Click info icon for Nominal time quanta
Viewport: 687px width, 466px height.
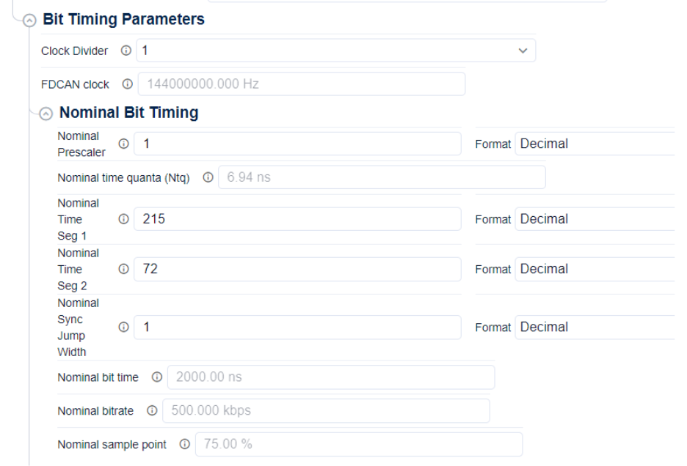click(x=208, y=177)
